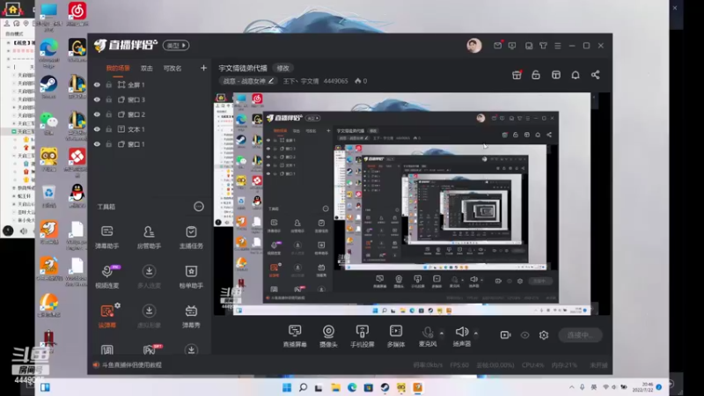Open the layout panel icon

556,75
